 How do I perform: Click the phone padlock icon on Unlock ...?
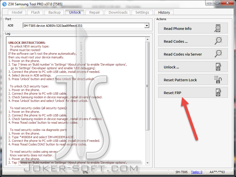tap(218, 67)
